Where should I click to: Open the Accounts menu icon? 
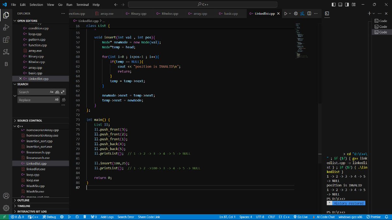coord(6,196)
